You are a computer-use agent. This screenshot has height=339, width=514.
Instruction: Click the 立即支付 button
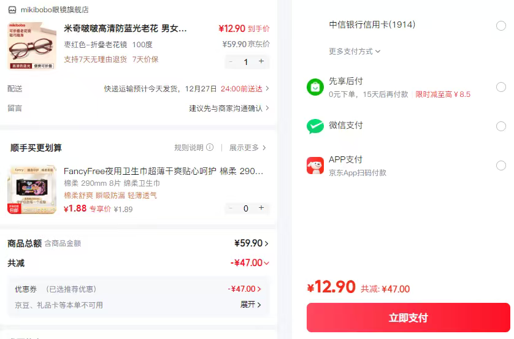tap(408, 318)
